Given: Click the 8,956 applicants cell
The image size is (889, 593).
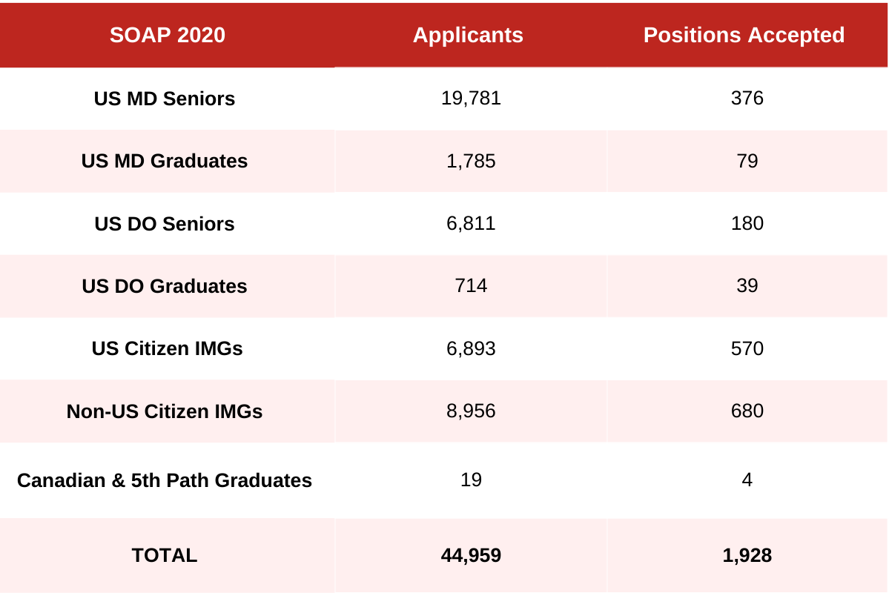Looking at the screenshot, I should (x=471, y=411).
